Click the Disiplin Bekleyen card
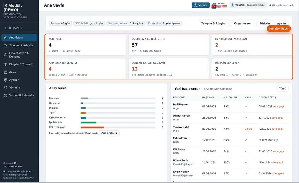Screen dimensions: 299x183 click(252, 69)
